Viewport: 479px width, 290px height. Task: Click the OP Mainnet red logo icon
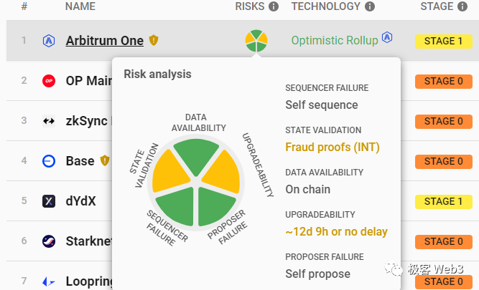tap(49, 81)
